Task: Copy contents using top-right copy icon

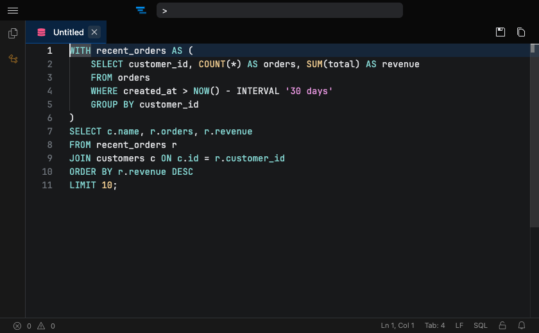Action: pos(521,32)
